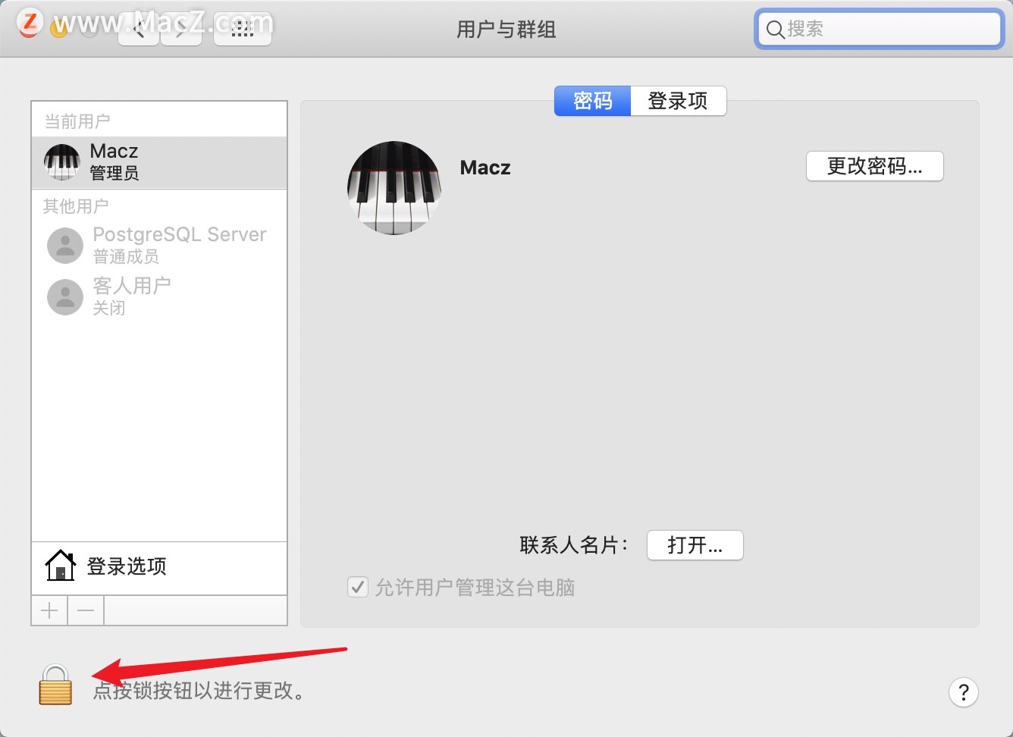Click the PostgreSQL Server user avatar
1013x737 pixels.
coord(64,245)
